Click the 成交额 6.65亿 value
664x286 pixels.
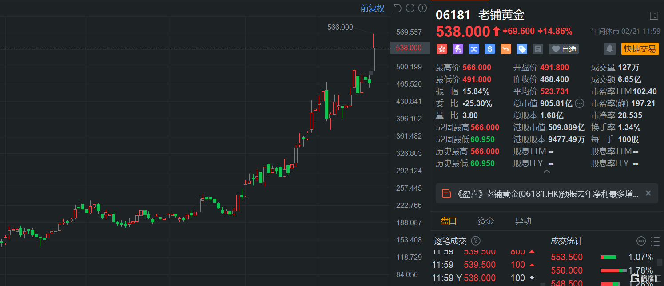[x=630, y=79]
